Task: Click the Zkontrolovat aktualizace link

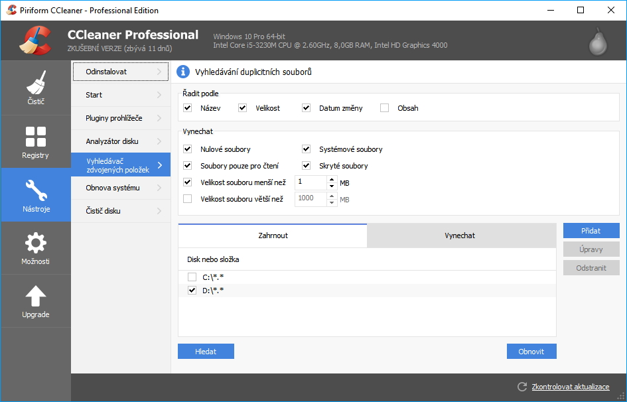Action: [570, 387]
